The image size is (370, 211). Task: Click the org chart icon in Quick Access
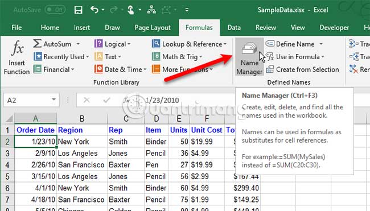click(151, 10)
